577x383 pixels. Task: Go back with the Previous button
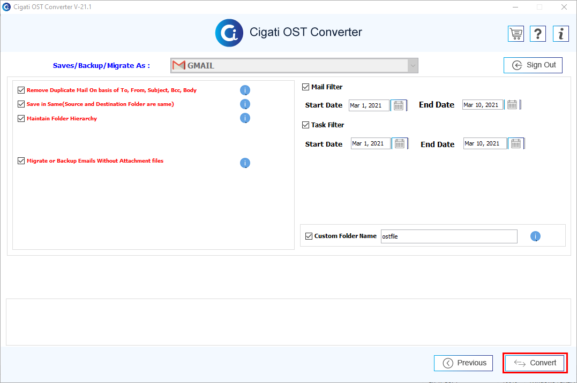tap(463, 363)
